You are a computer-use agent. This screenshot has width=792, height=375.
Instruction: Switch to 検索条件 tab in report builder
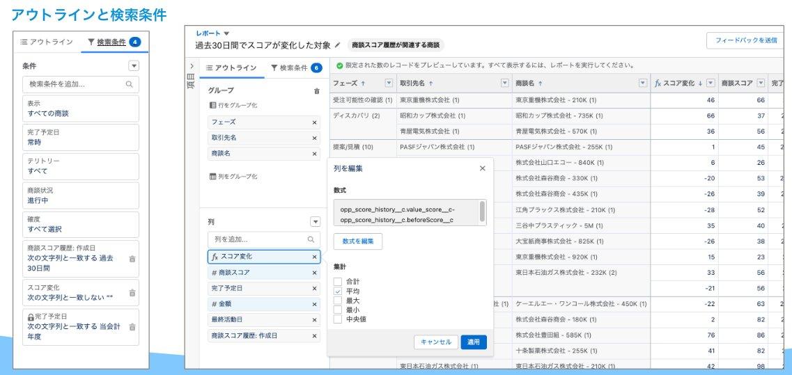pos(296,68)
